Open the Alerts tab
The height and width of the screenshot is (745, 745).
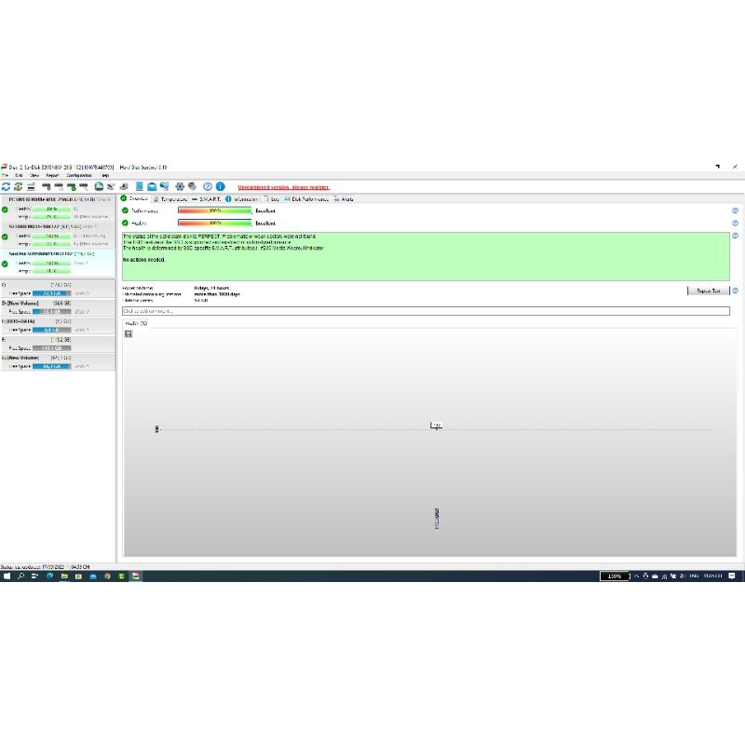click(345, 198)
